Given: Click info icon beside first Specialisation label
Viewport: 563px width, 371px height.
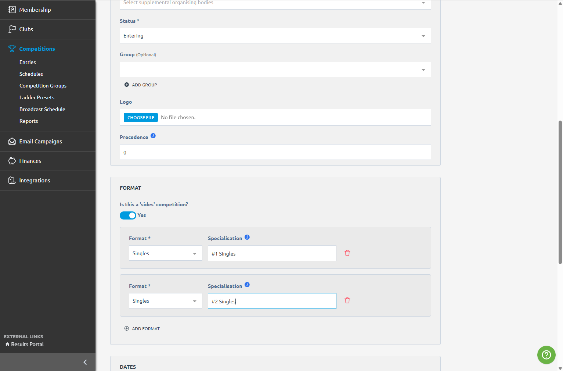Looking at the screenshot, I should click(247, 237).
